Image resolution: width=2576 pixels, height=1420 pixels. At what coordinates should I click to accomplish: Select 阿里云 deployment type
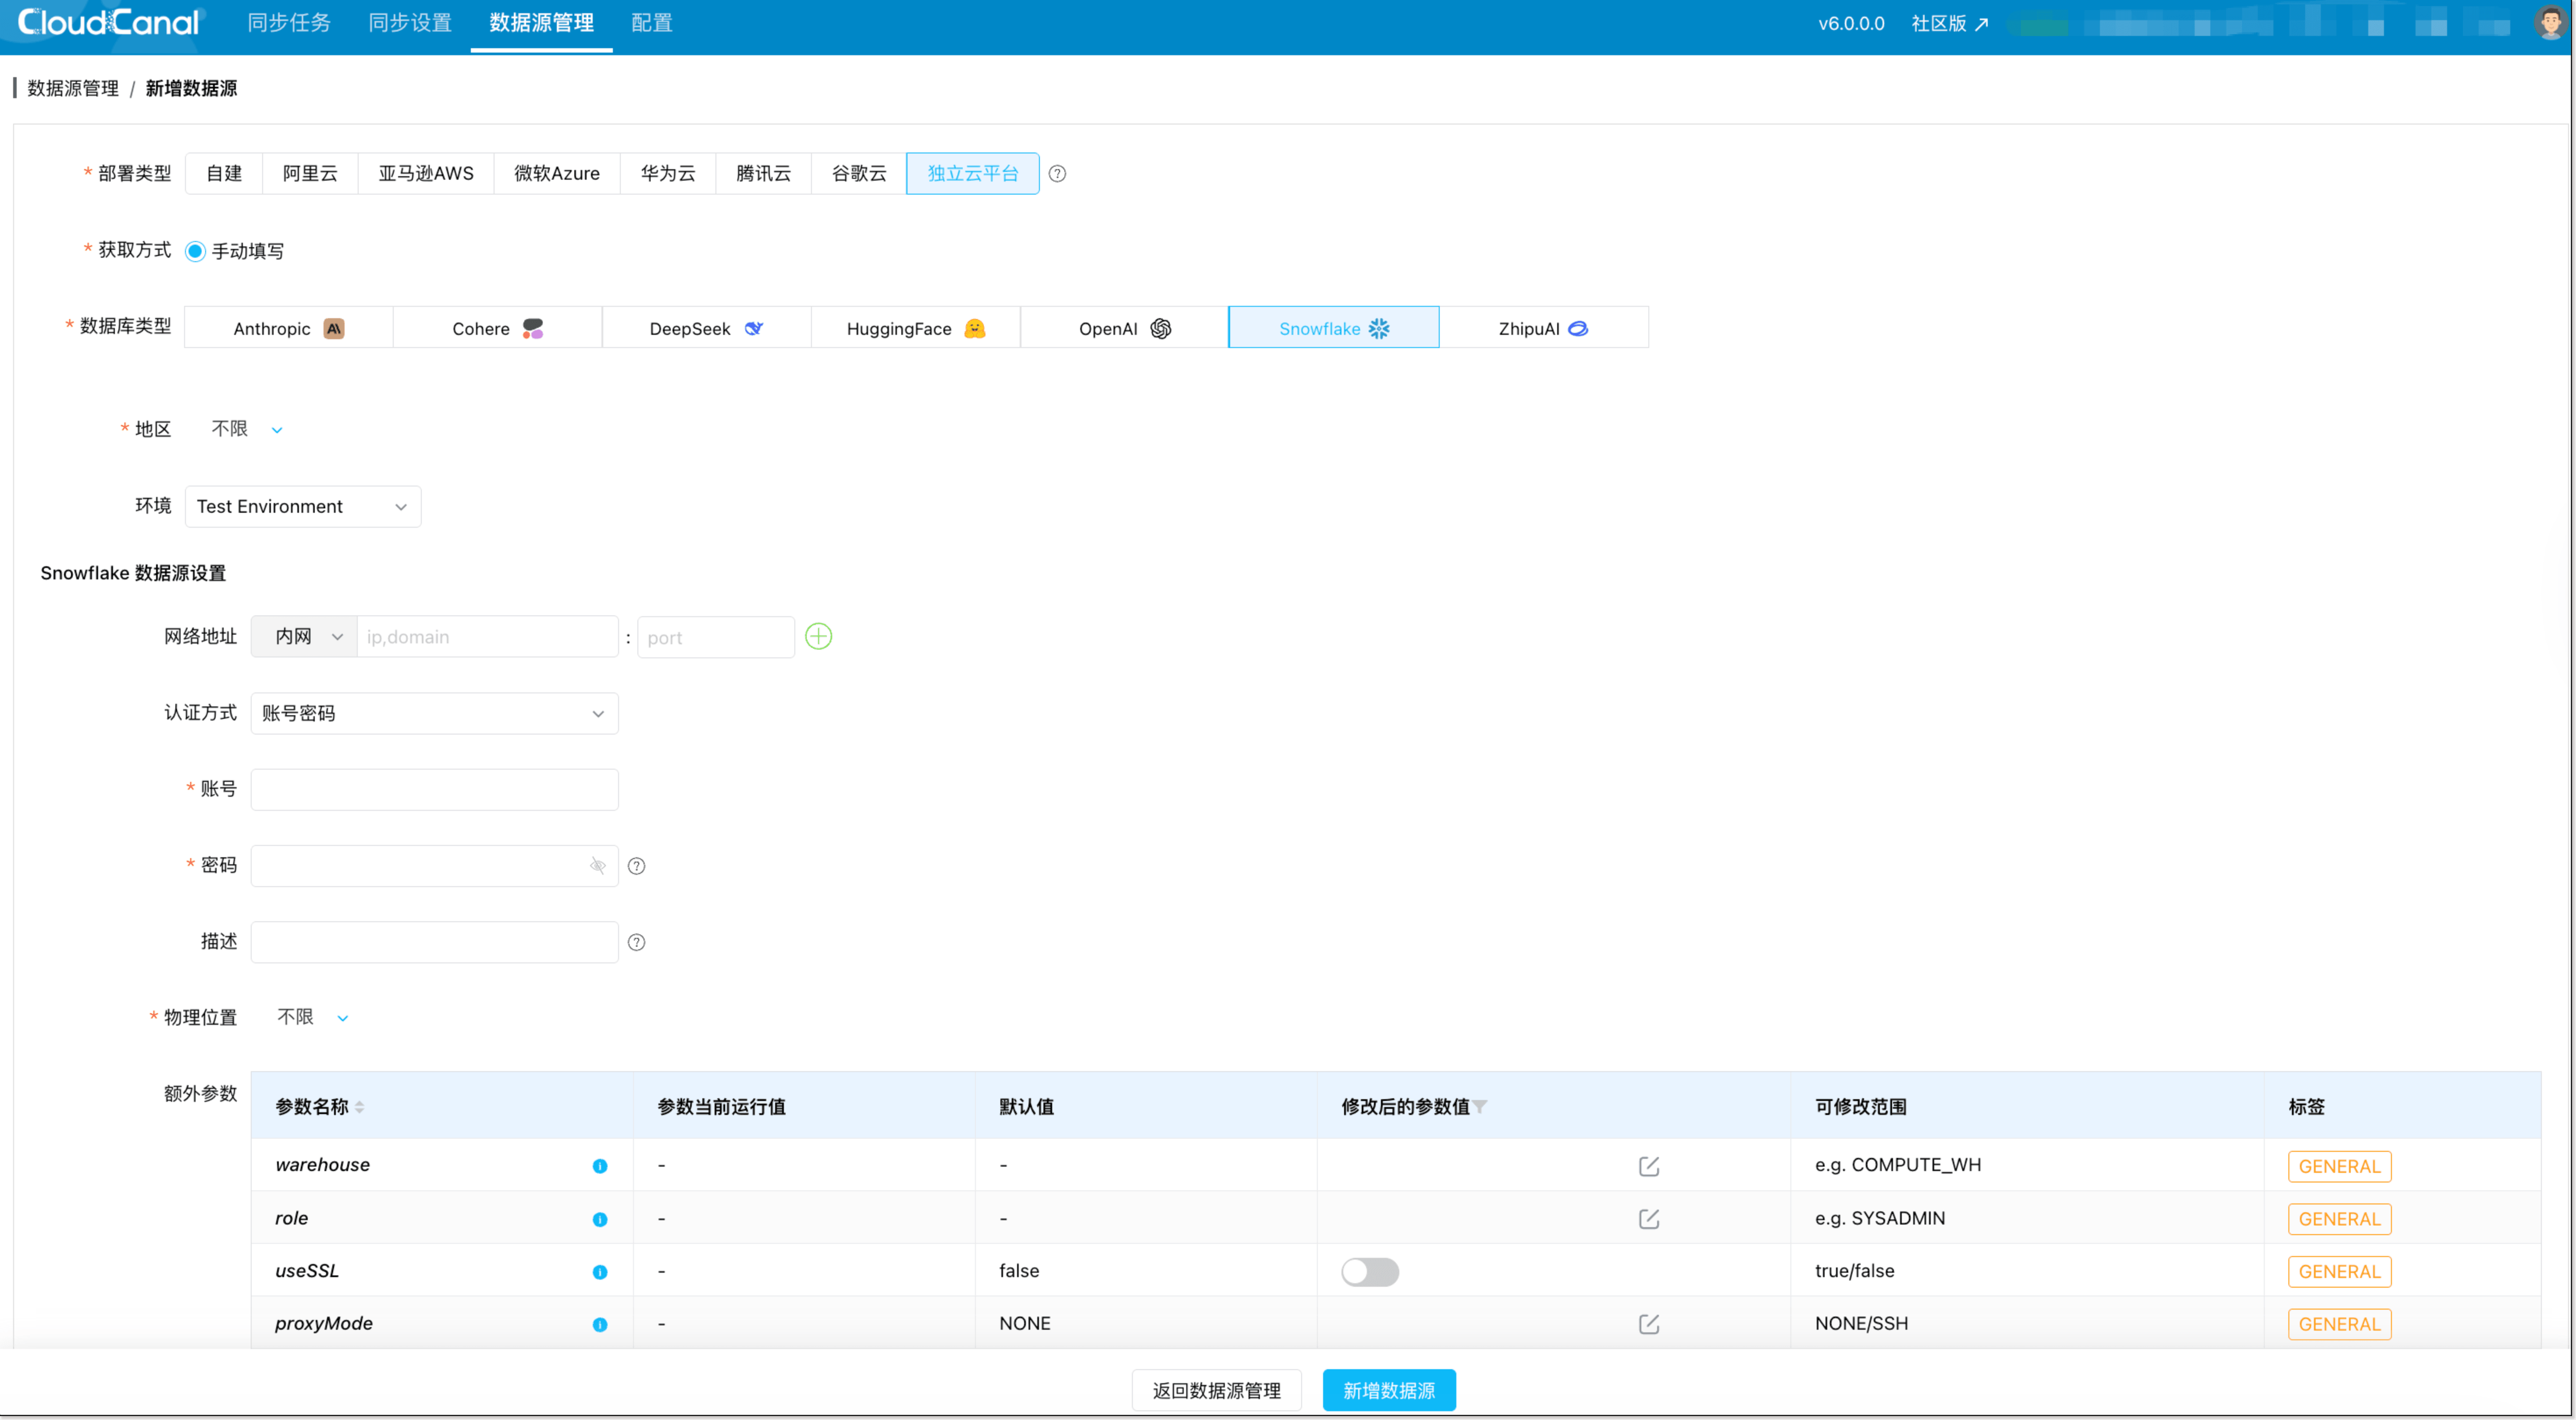[x=310, y=174]
